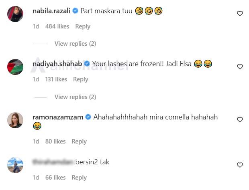Reply to nadiyah.shahab's comment
The width and height of the screenshot is (249, 190).
[x=81, y=79]
